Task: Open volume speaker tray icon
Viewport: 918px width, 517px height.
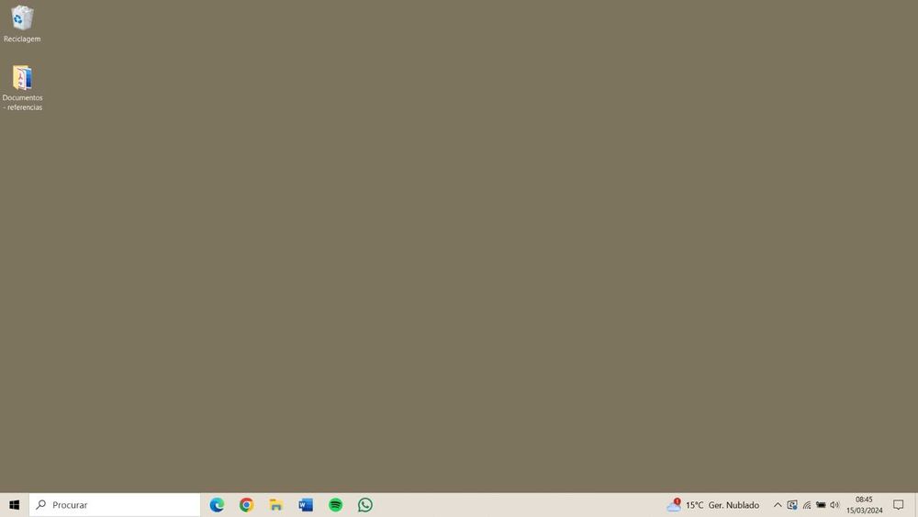Action: [834, 505]
